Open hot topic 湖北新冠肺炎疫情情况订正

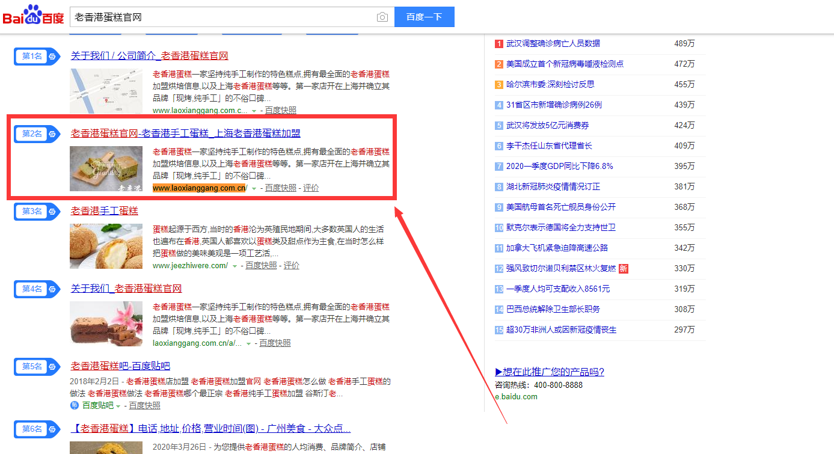[553, 186]
